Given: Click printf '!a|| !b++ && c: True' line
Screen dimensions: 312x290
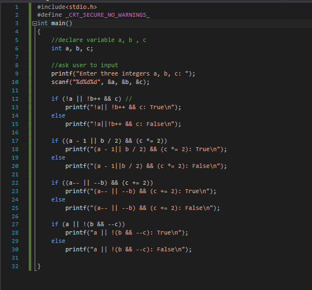Looking at the screenshot, I should [x=123, y=107].
